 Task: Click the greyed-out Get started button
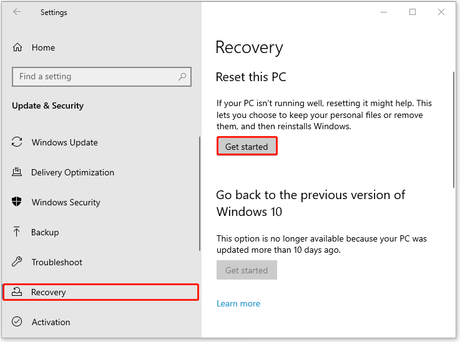247,270
